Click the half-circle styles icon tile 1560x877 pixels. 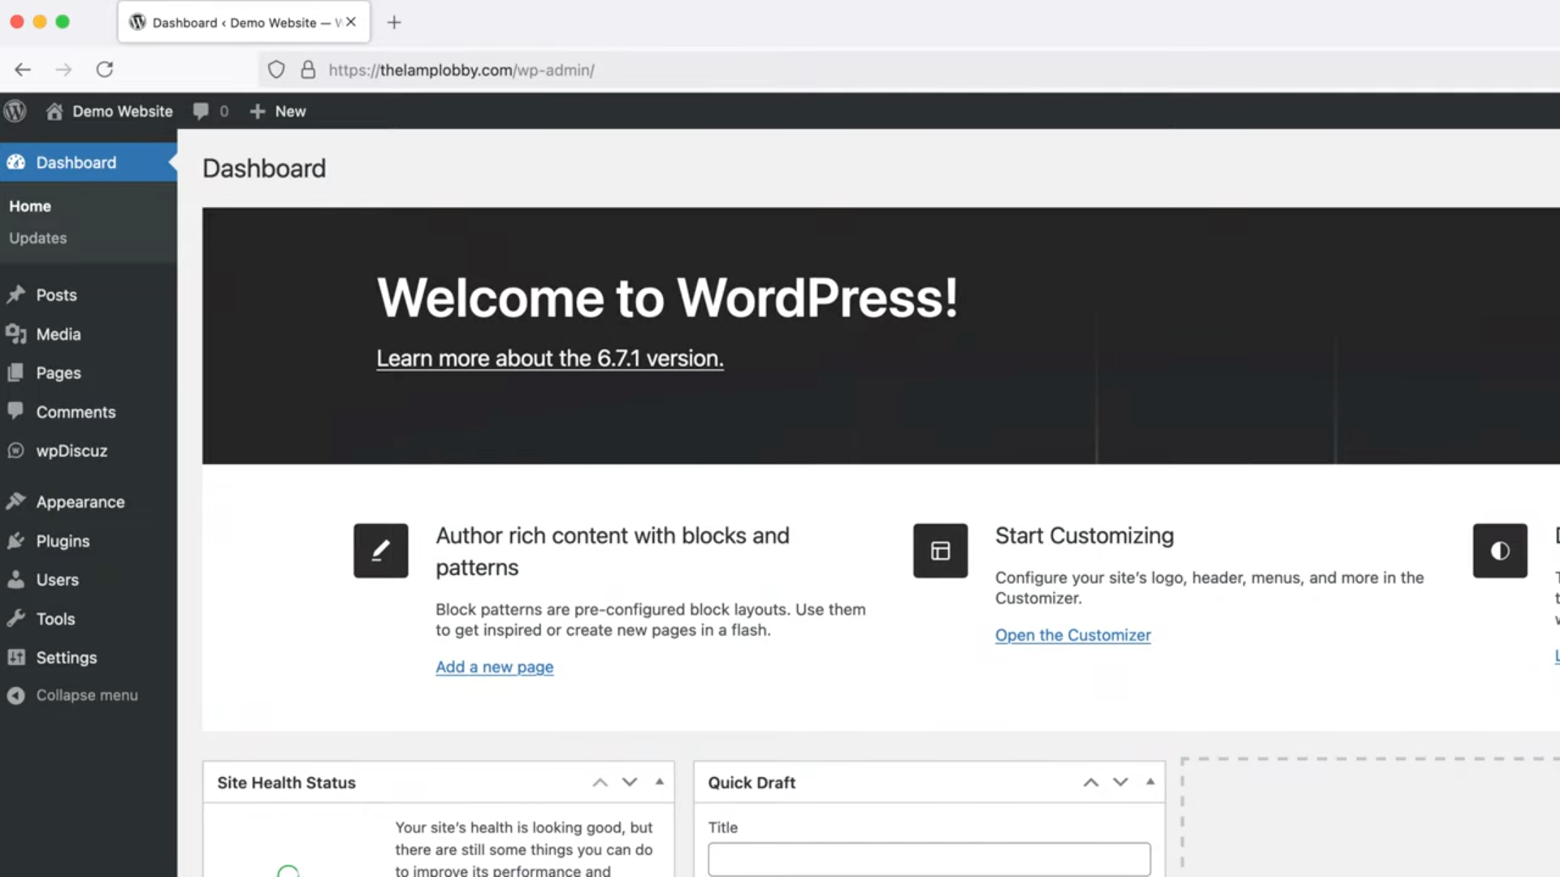1500,551
